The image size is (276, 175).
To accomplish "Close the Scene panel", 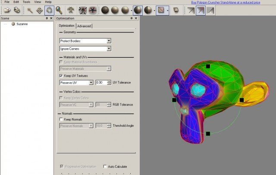I will pos(51,18).
